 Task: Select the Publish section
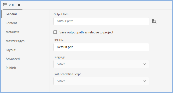click(11, 68)
